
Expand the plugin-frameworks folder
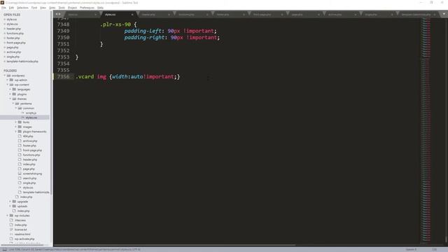[x=16, y=132]
